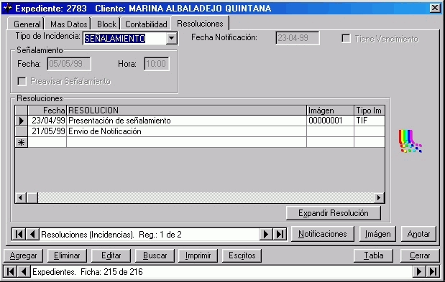Select row marker for Presentación de señalamiento
This screenshot has width=445, height=282.
coord(22,121)
